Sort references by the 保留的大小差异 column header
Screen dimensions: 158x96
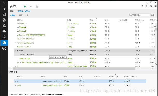(130, 77)
